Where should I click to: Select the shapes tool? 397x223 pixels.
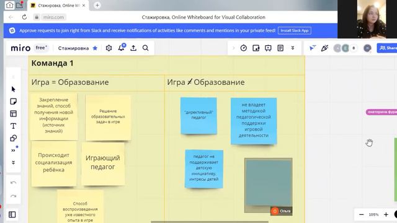(x=14, y=138)
